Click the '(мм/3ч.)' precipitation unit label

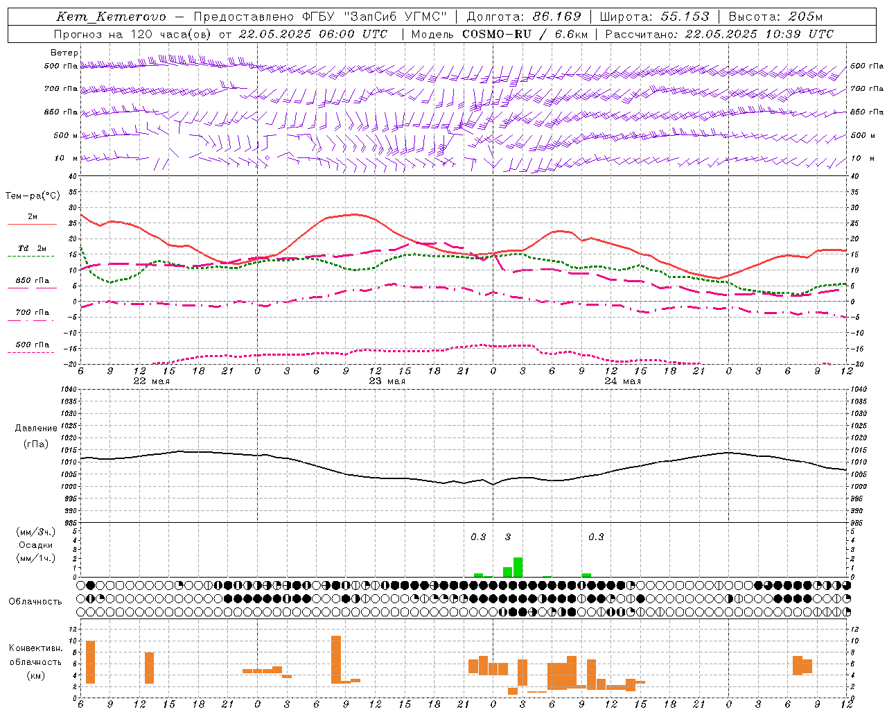tap(35, 532)
